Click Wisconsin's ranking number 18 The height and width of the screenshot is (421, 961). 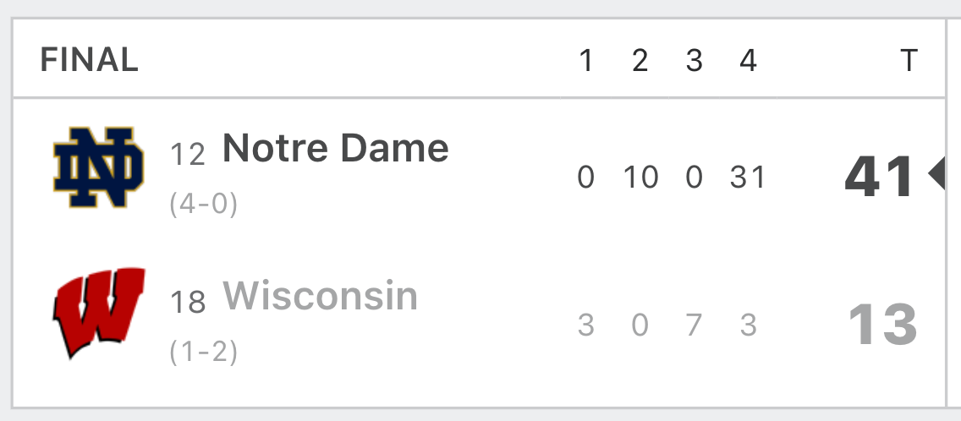click(188, 302)
